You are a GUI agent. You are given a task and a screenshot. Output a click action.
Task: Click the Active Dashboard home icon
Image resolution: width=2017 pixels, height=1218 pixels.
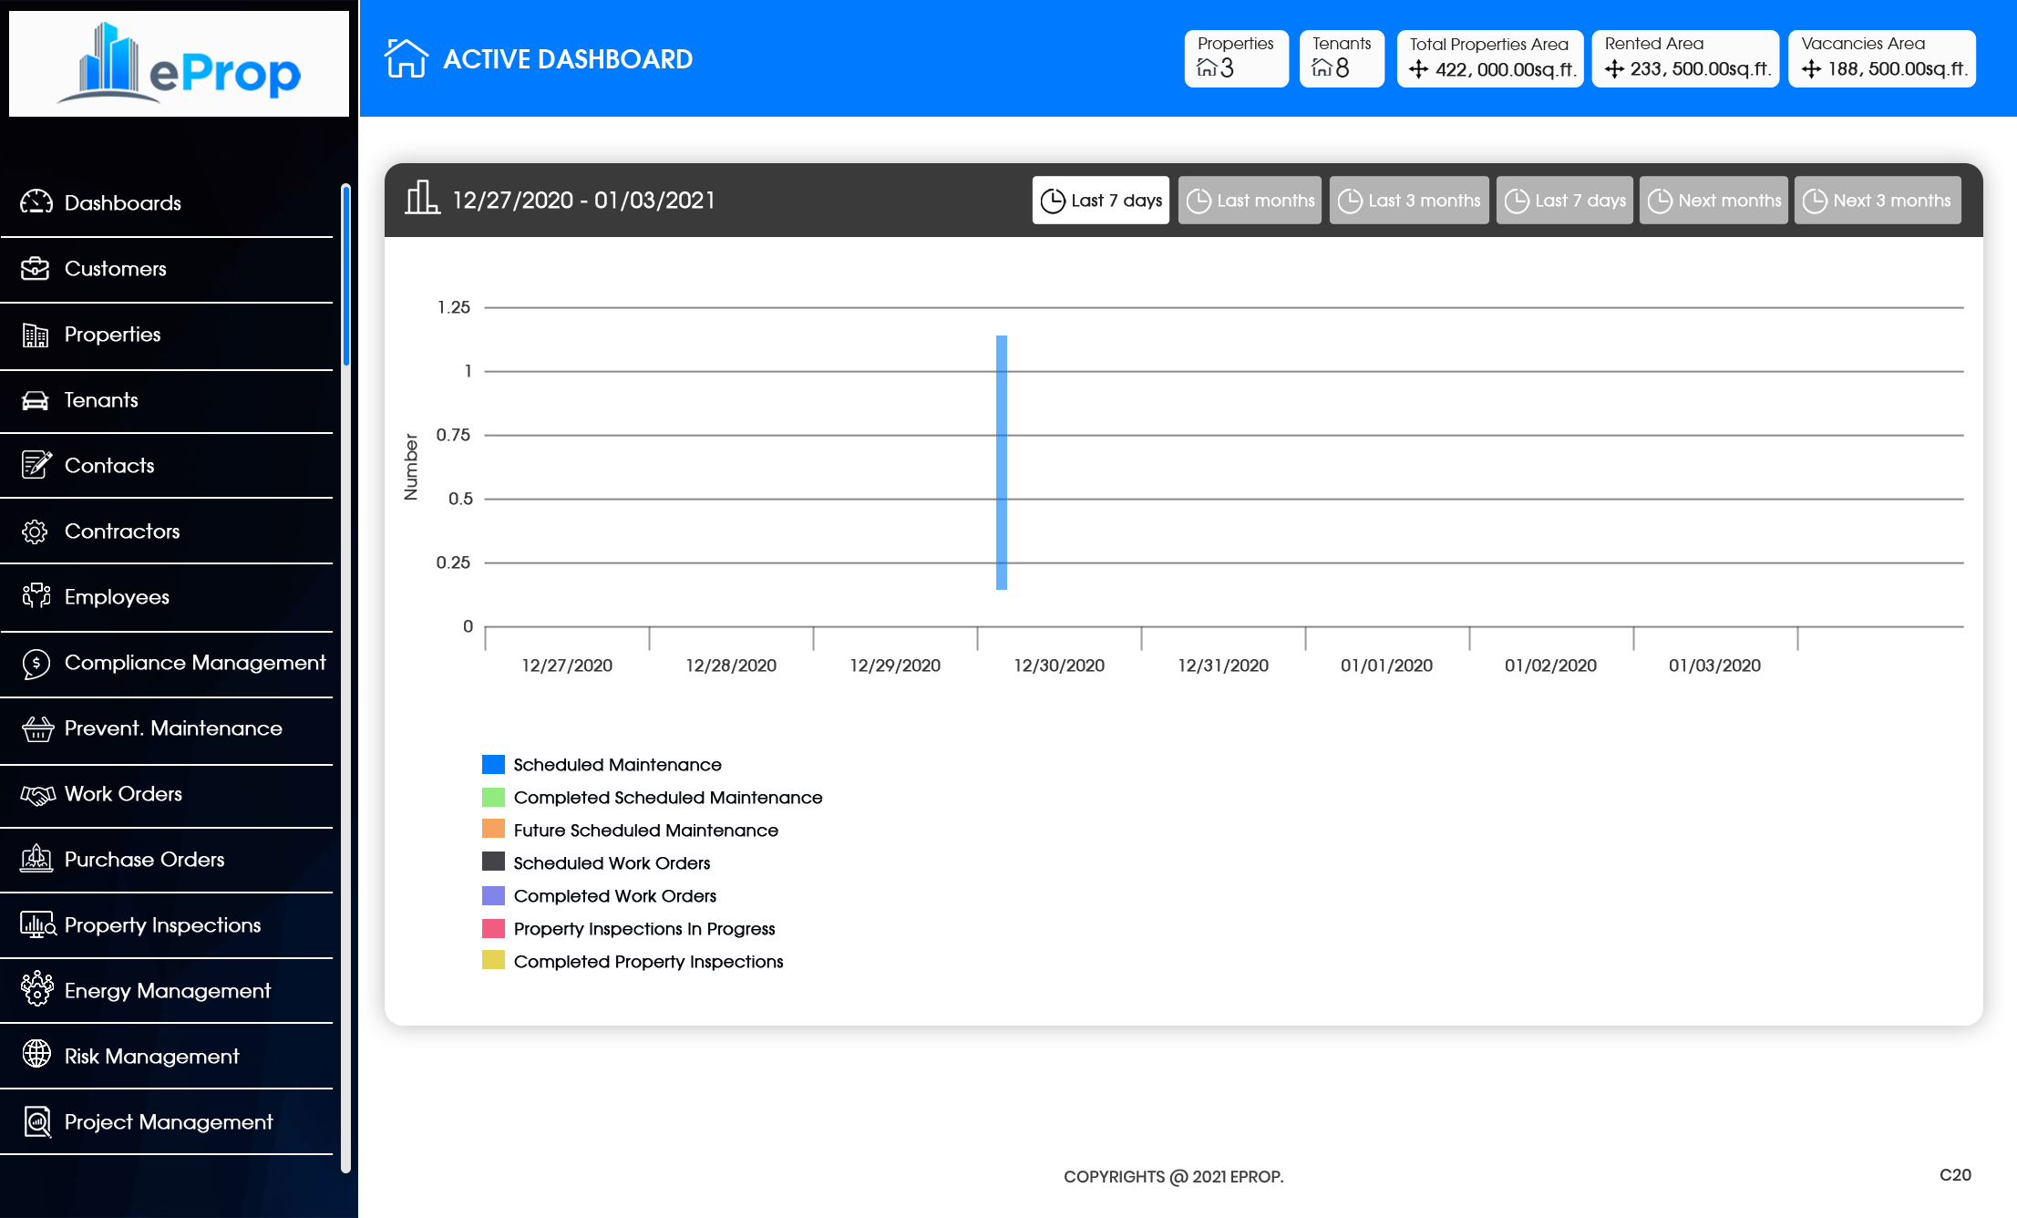406,59
